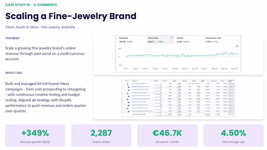Toggle the last campaign row switch
Screen dimensions: 267x150
[128, 111]
